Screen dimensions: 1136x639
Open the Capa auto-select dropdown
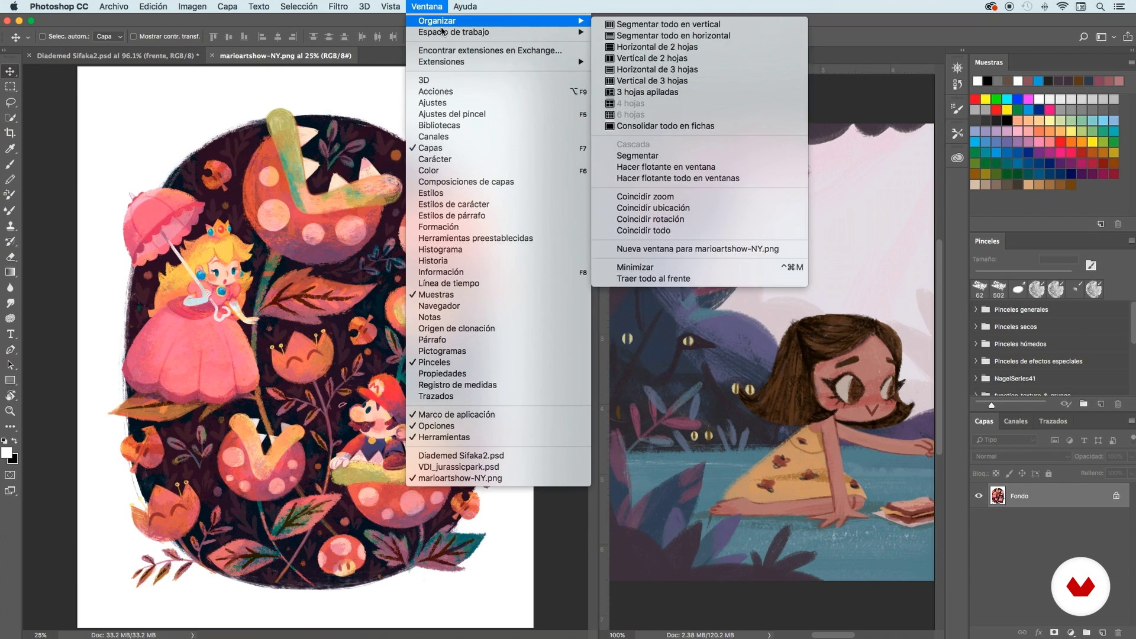[109, 37]
